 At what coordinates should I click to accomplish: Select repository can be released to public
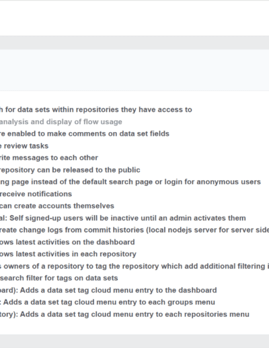(70, 170)
